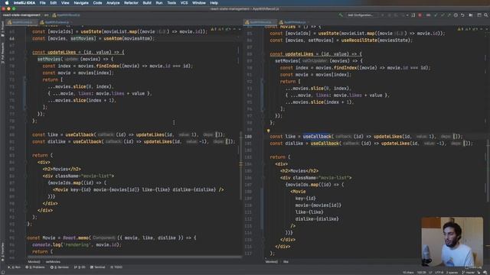The image size is (490, 275).
Task: Open the IntelliJ IDEA application menu
Action: click(24, 3)
